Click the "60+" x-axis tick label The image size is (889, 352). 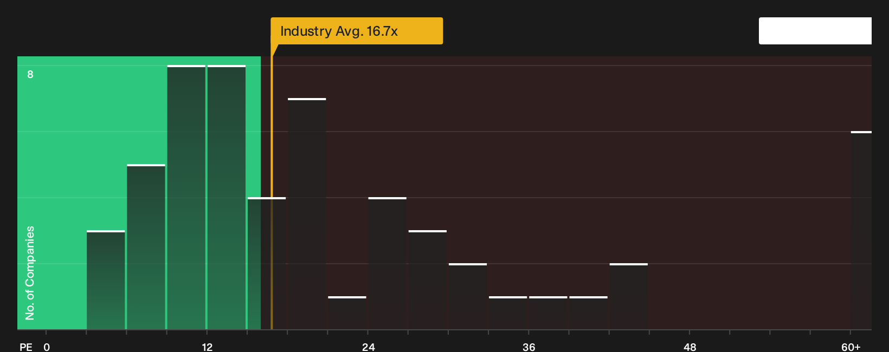tap(851, 347)
